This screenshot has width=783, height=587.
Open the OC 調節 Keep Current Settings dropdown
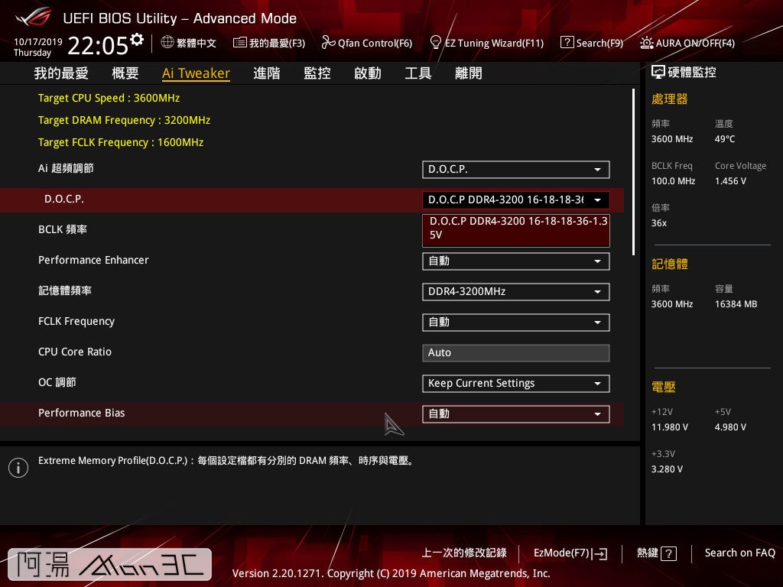point(516,384)
